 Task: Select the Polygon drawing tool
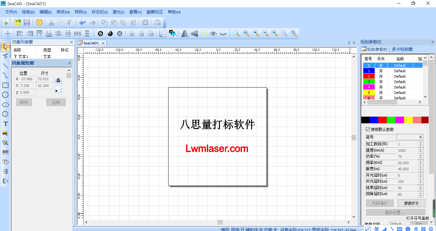coord(5,114)
